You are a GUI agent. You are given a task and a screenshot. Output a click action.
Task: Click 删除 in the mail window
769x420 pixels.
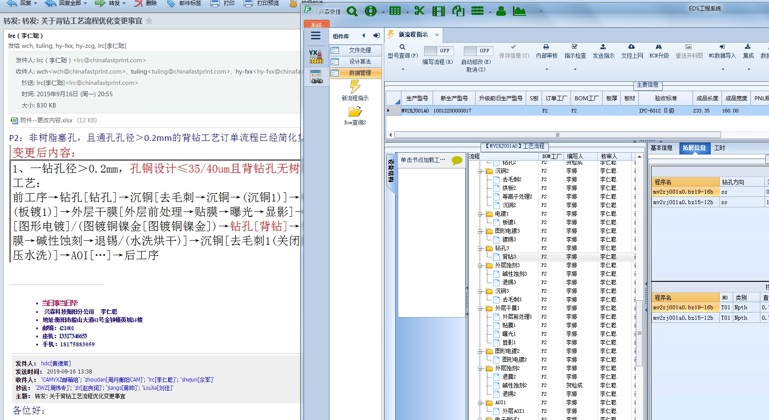(146, 3)
